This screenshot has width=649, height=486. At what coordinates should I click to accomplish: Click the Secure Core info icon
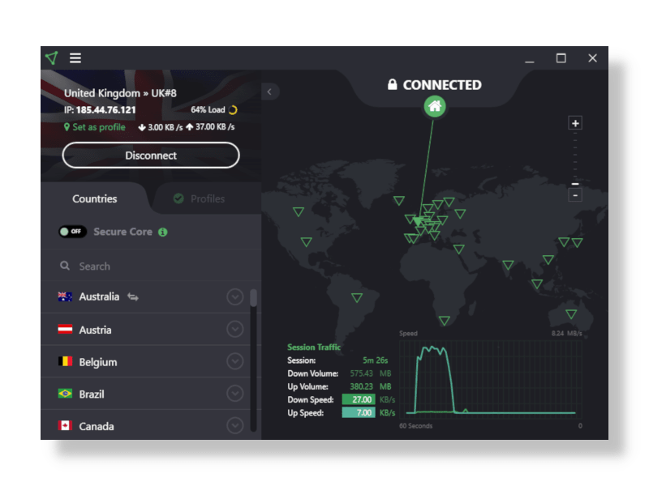coord(163,232)
